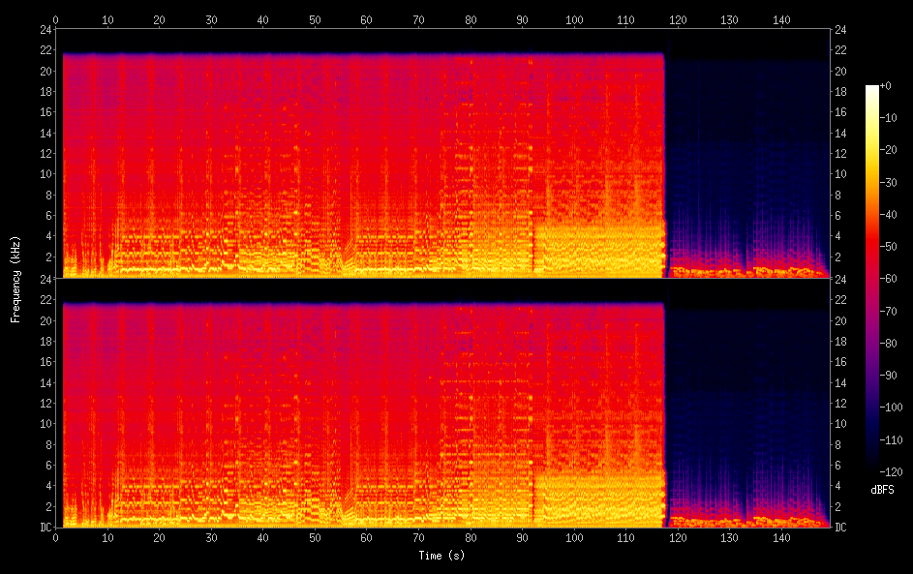Click the 140 tick on the bottom time axis
The image size is (913, 574).
click(x=781, y=537)
